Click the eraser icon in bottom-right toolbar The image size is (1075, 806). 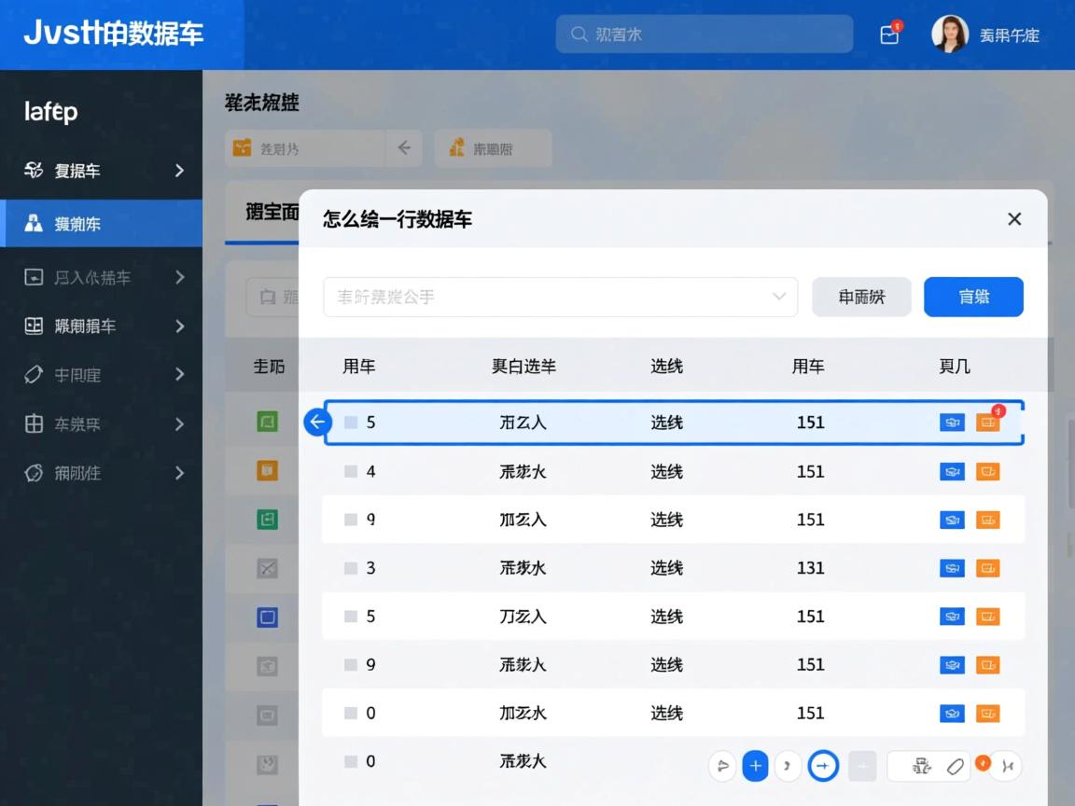tap(955, 766)
